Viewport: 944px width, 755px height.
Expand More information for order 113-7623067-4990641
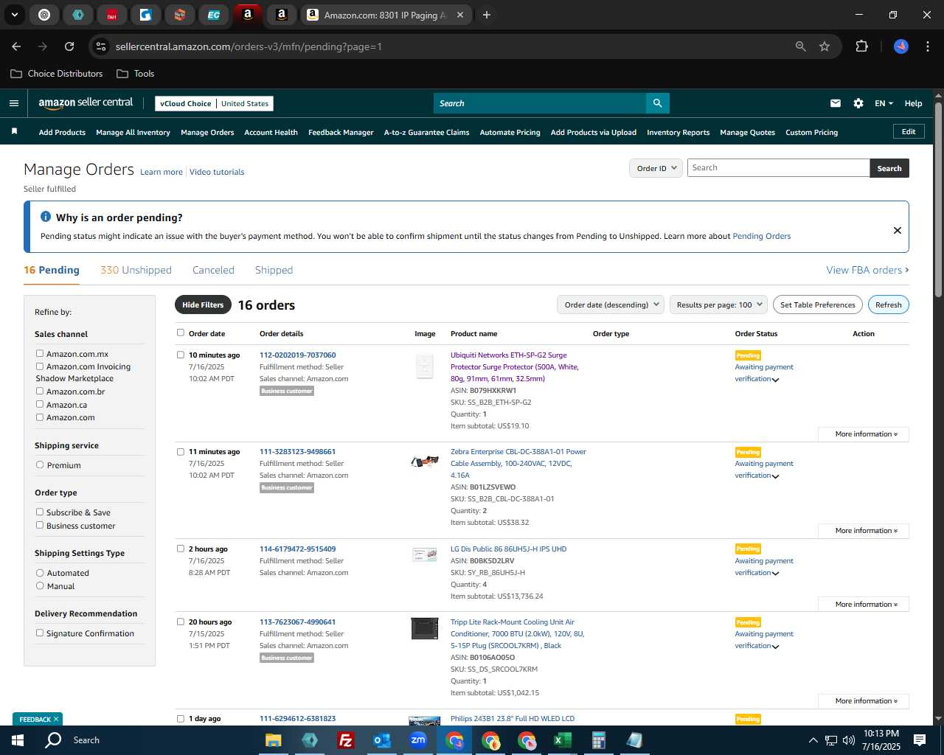coord(864,701)
